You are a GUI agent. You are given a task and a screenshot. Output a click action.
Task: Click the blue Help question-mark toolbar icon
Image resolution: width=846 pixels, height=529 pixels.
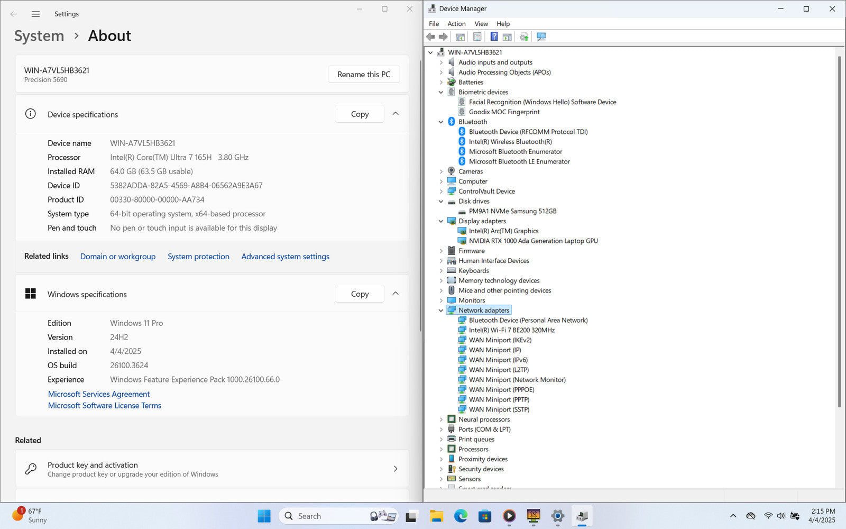pyautogui.click(x=494, y=37)
